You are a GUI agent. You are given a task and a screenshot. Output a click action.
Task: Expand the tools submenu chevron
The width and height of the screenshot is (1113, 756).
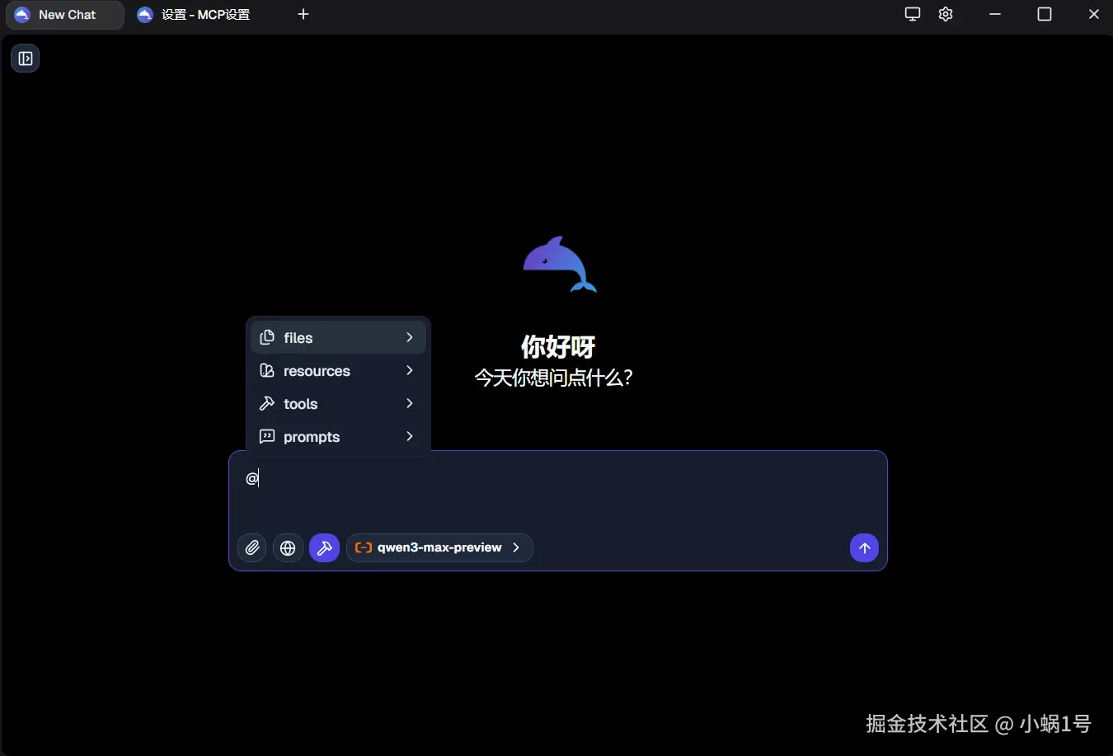click(x=409, y=403)
